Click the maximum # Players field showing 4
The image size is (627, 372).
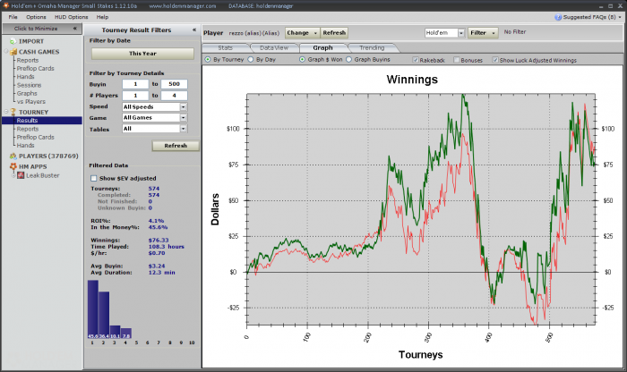point(174,96)
